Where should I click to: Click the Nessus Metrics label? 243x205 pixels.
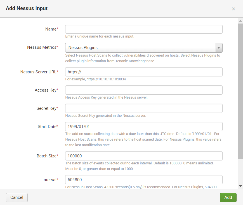(43, 47)
